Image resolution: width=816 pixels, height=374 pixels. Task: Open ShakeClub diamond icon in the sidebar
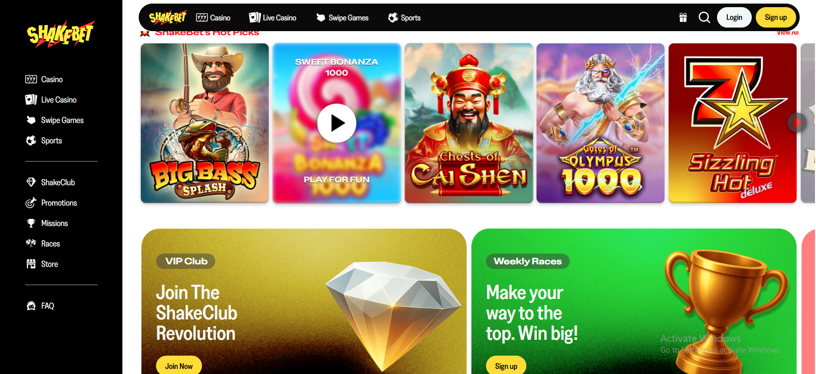tap(31, 182)
